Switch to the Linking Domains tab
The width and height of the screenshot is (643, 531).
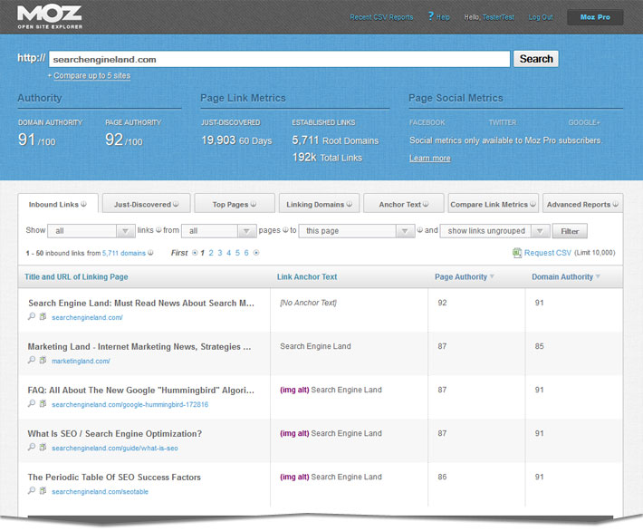pyautogui.click(x=319, y=204)
